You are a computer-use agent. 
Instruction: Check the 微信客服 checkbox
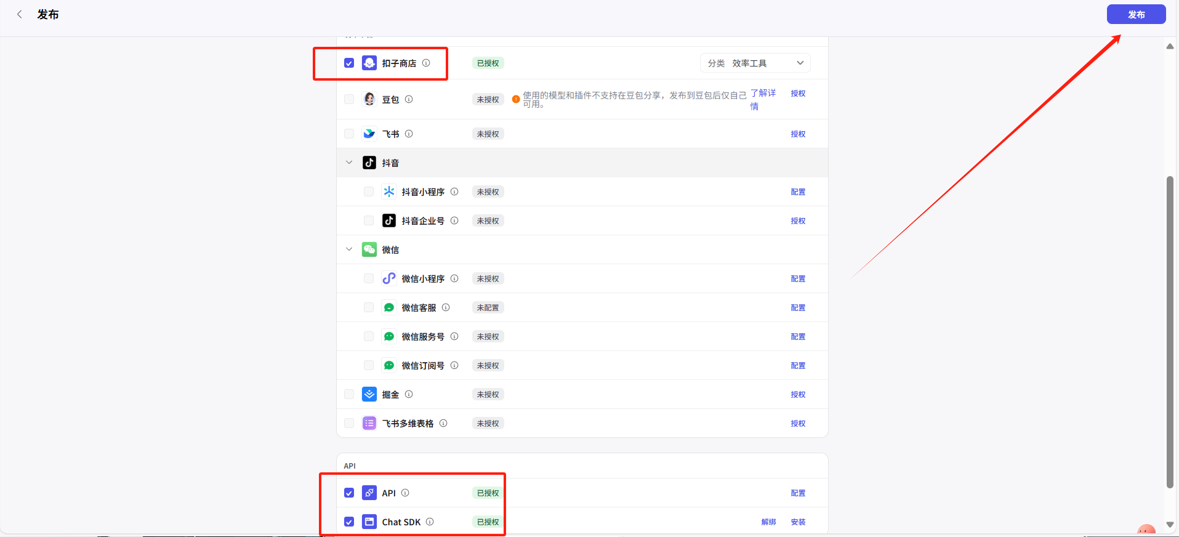click(x=369, y=307)
